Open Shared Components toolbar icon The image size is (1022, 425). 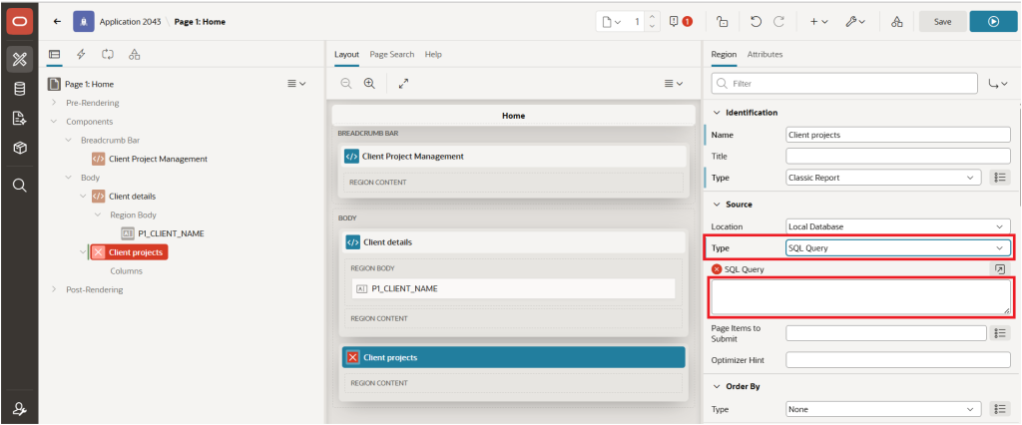tap(897, 22)
